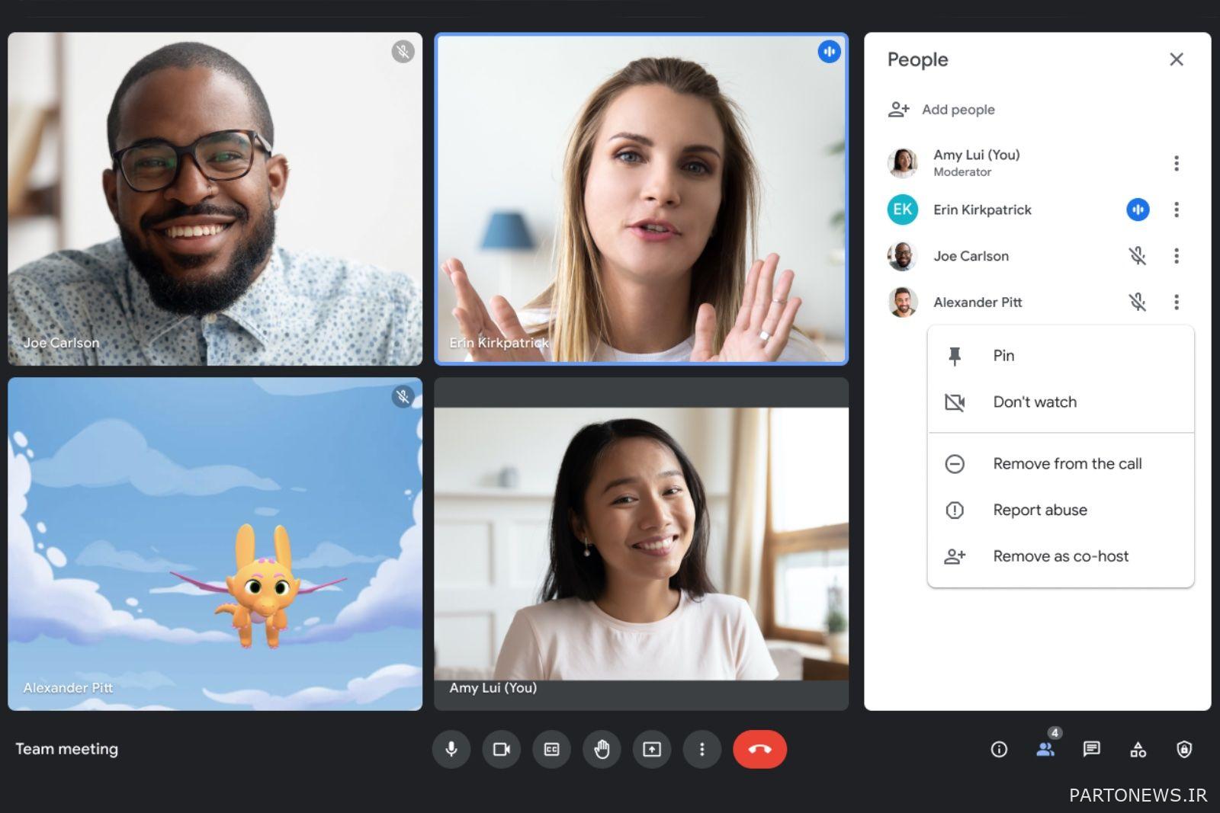Click Add people
Screen dimensions: 1220x813
(958, 110)
